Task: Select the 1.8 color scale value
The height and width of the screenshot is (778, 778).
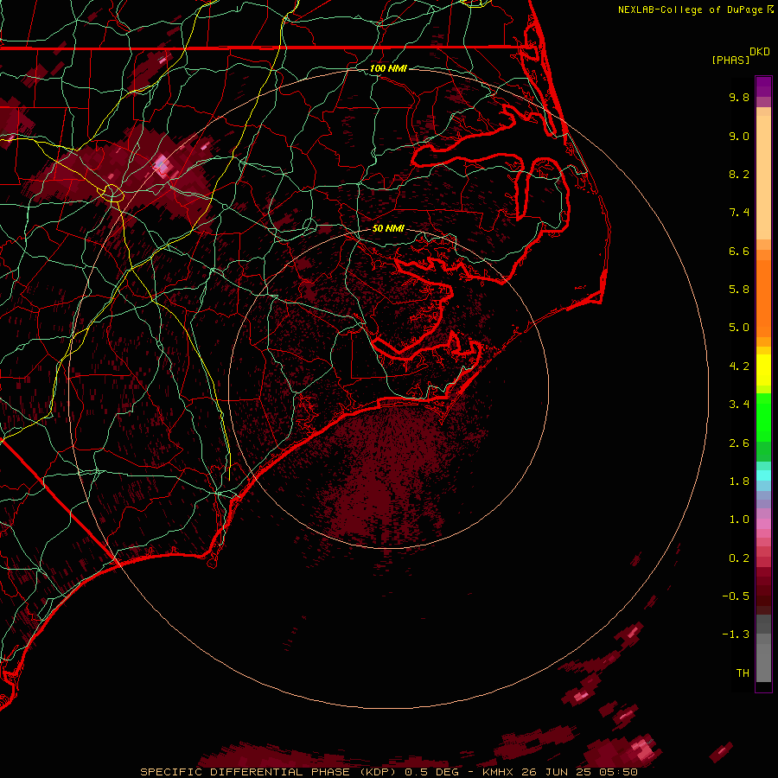Action: point(739,481)
